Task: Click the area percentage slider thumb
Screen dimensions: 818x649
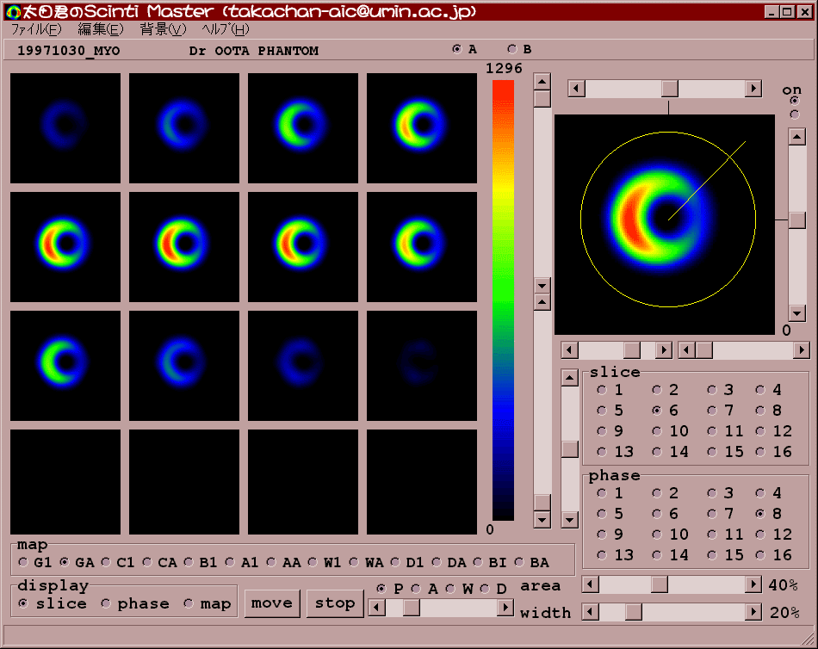Action: [659, 585]
